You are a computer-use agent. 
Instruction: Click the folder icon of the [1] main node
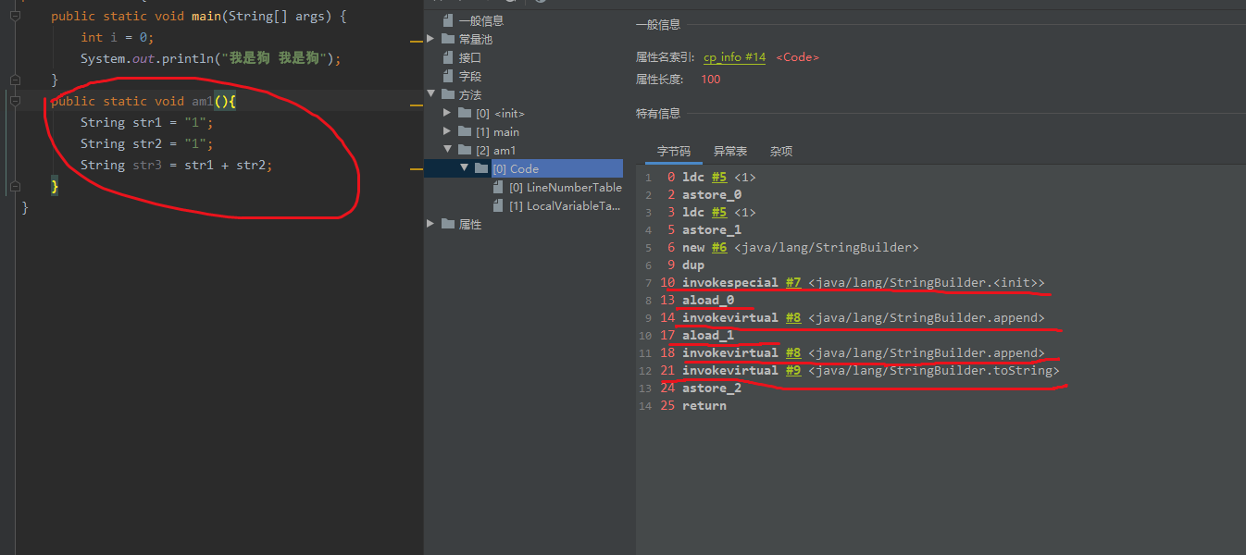pyautogui.click(x=466, y=131)
